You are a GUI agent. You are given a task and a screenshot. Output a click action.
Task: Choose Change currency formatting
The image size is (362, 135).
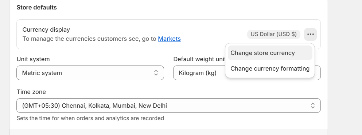(270, 68)
